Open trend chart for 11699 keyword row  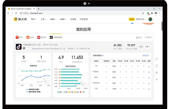click(149, 89)
